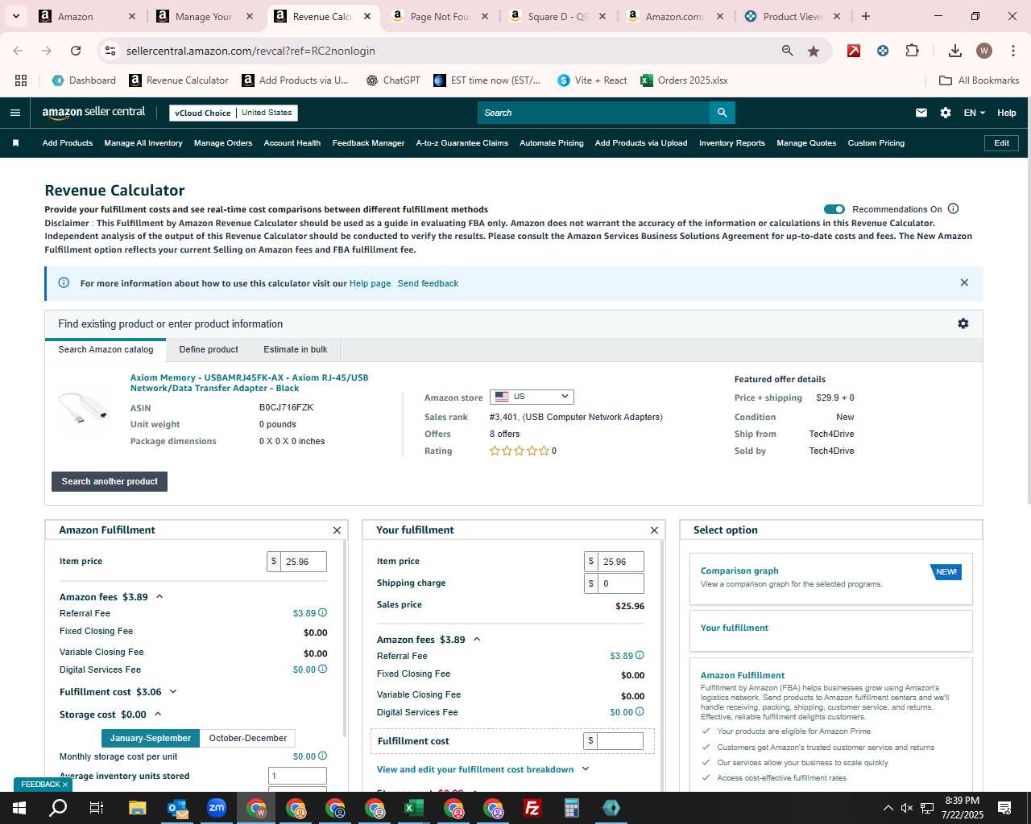Click Your fulfillment Shipping charge field
The height and width of the screenshot is (824, 1031).
click(620, 583)
